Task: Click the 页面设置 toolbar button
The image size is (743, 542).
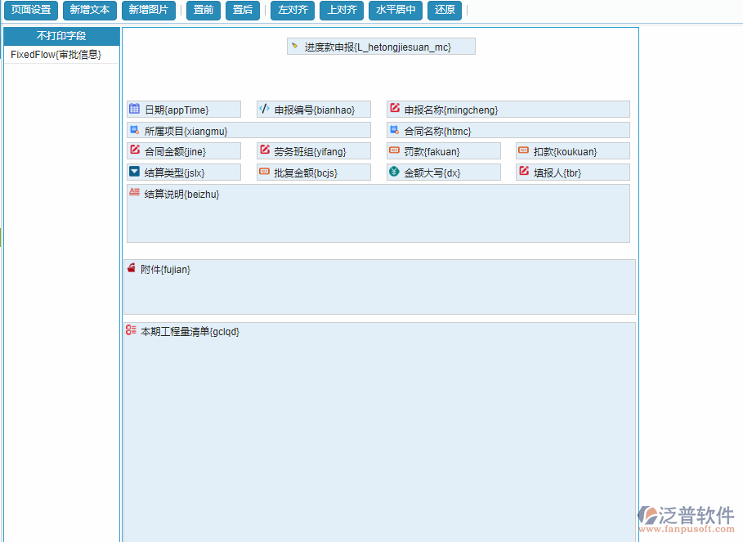Action: 31,11
